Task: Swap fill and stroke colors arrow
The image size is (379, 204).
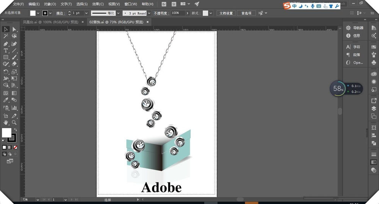Action: (x=16, y=129)
